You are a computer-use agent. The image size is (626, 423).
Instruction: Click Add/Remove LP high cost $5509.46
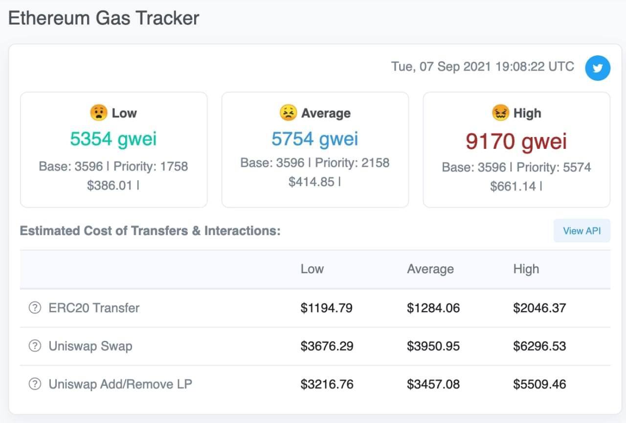coord(539,384)
